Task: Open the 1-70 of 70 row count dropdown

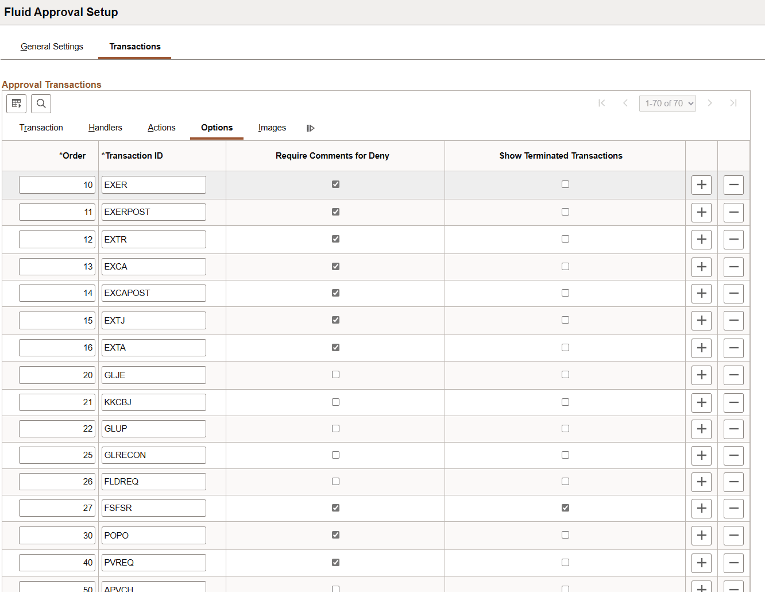Action: click(667, 103)
